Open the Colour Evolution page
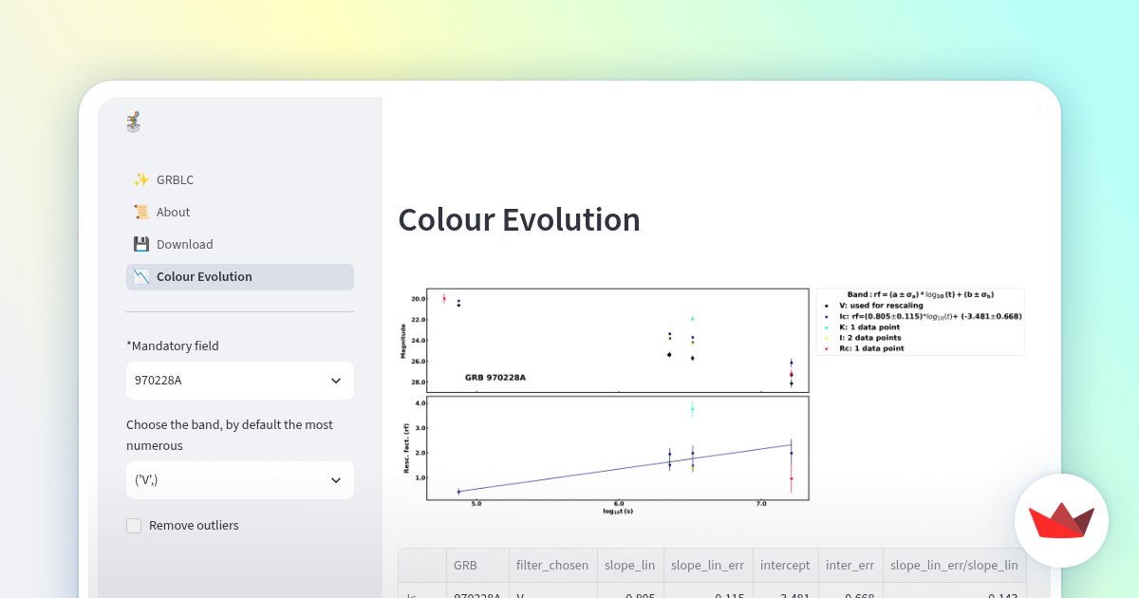This screenshot has height=598, width=1139. coord(240,276)
